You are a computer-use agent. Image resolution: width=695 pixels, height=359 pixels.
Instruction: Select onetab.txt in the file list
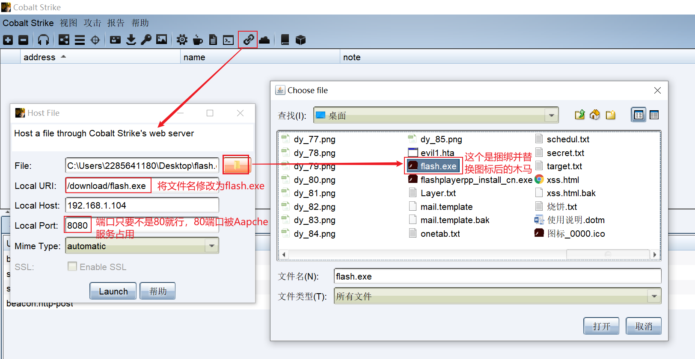point(434,233)
